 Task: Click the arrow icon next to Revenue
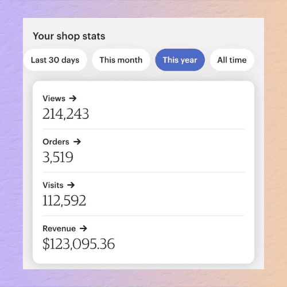(x=83, y=228)
